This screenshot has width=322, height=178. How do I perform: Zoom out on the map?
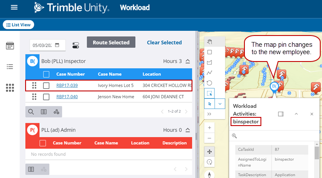[x=209, y=138]
